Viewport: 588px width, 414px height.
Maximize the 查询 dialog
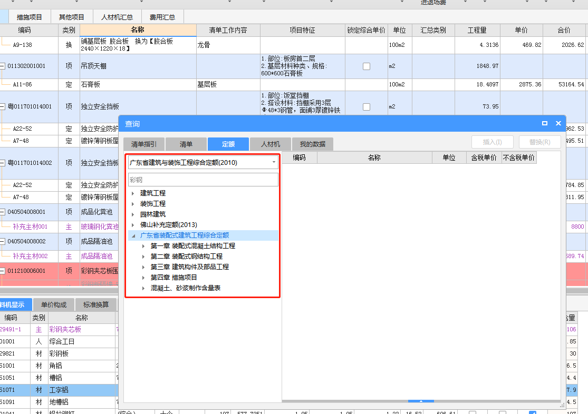point(545,123)
